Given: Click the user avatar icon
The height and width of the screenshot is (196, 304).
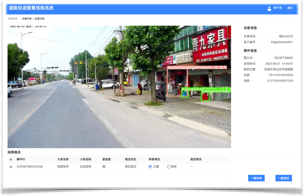Looking at the screenshot, I should tap(269, 8).
